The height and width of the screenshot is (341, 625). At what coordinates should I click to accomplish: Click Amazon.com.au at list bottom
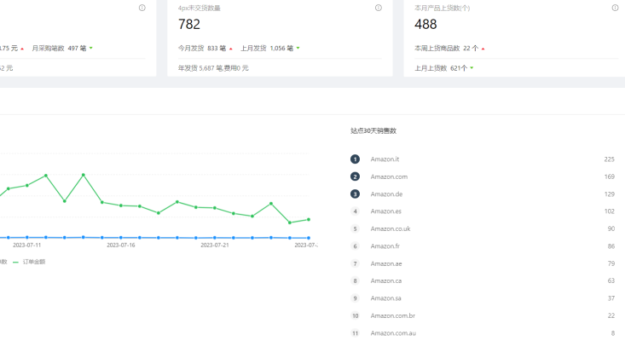point(391,333)
